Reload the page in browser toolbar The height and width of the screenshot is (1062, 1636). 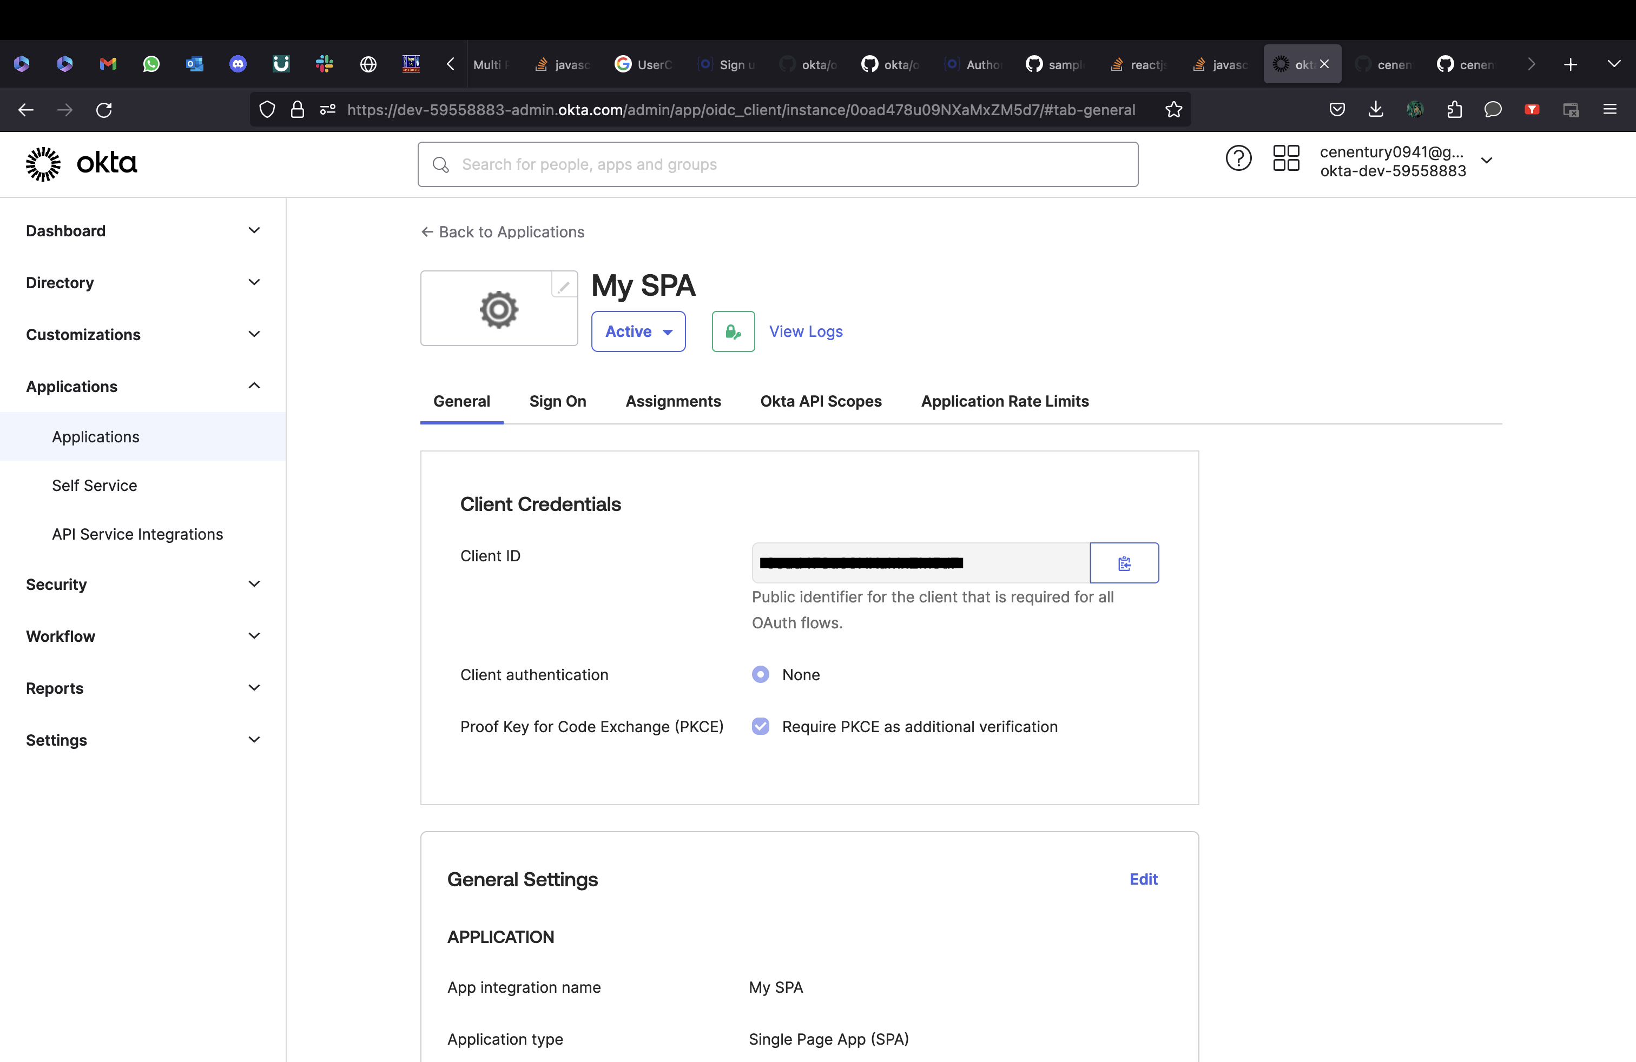point(104,110)
